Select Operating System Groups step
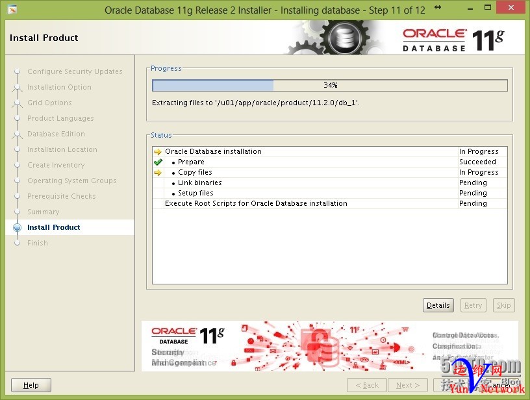The height and width of the screenshot is (400, 530). point(71,181)
